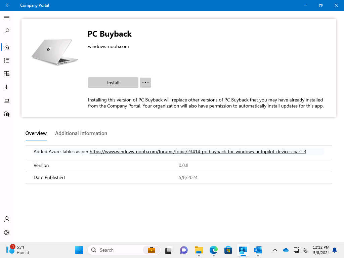Open Help & support chat icon

pos(7,114)
